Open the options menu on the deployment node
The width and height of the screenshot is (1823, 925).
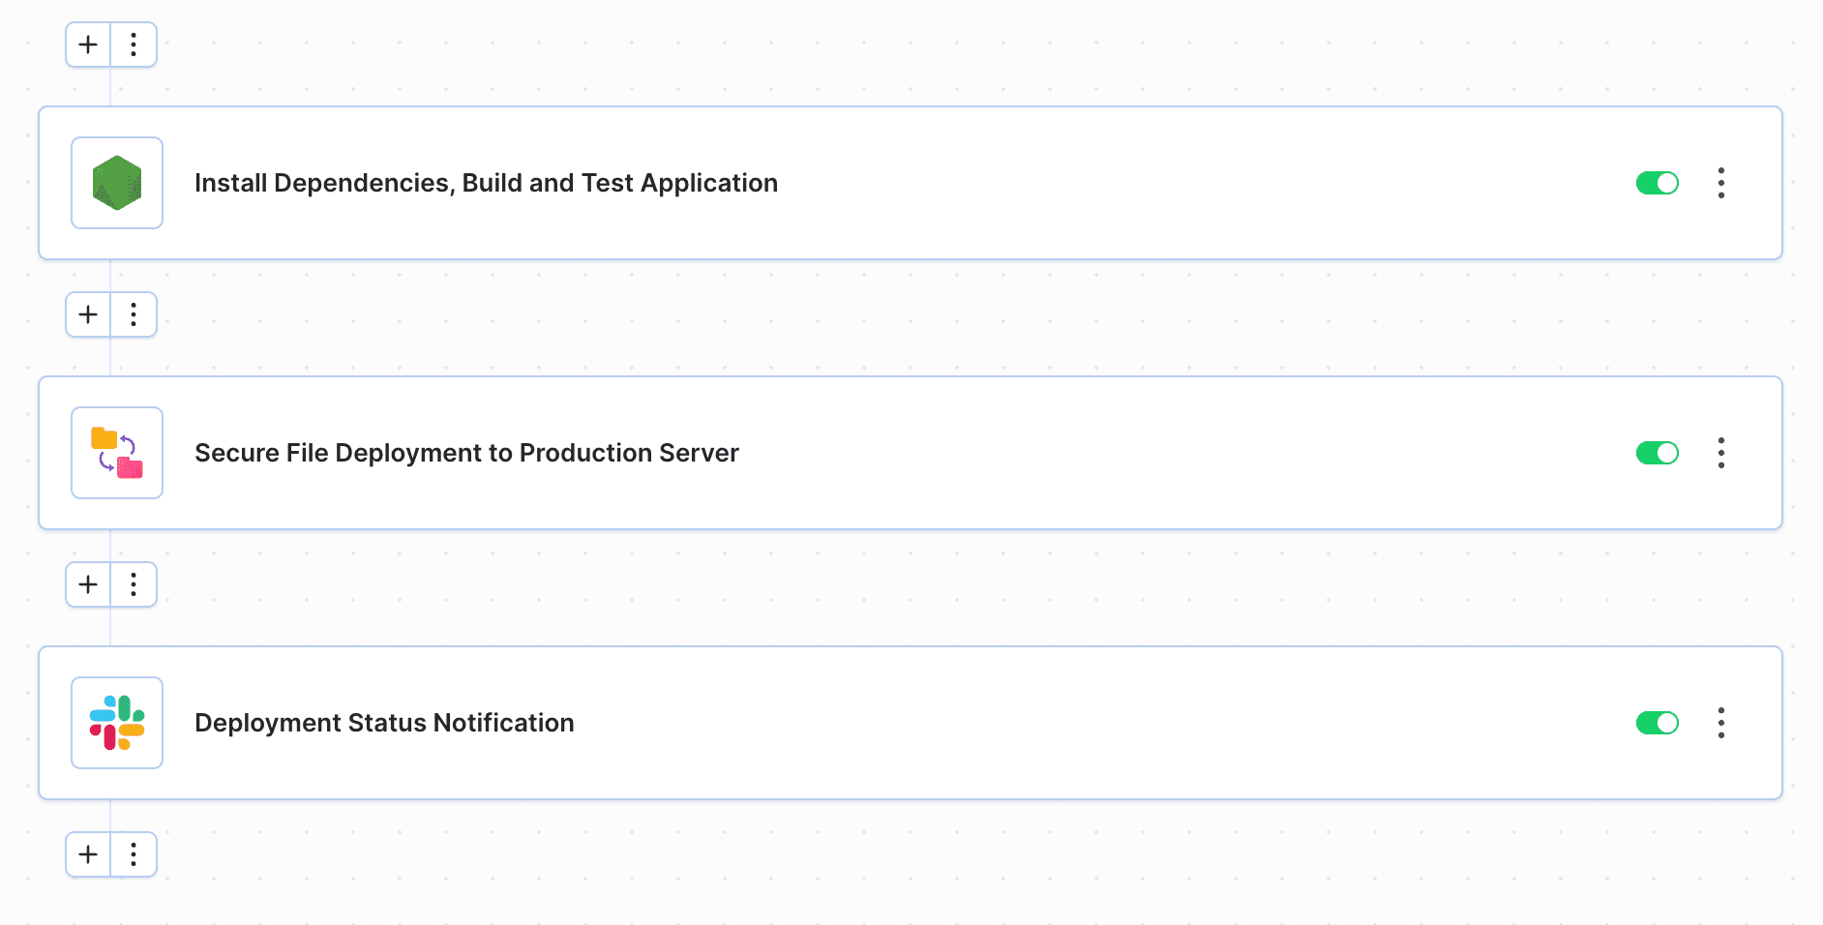(1721, 453)
